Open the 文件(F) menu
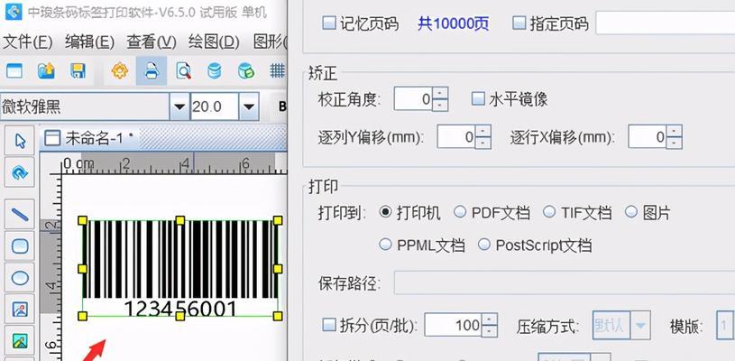Screen dimensions: 735x361 (x=27, y=42)
